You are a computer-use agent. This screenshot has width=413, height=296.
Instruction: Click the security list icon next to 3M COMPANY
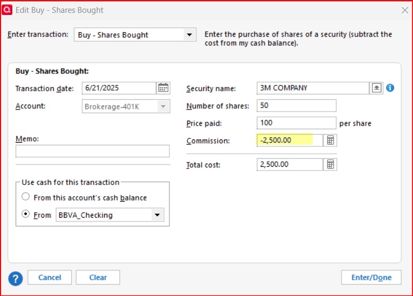(x=377, y=88)
